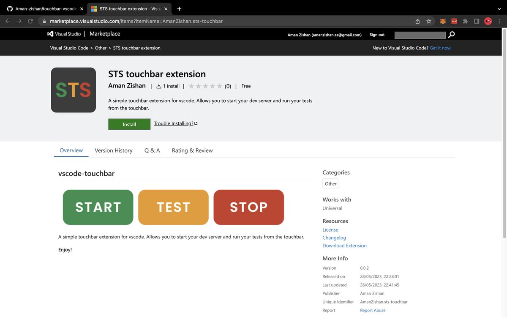Open the Other breadcrumb
The height and width of the screenshot is (317, 507).
[101, 48]
